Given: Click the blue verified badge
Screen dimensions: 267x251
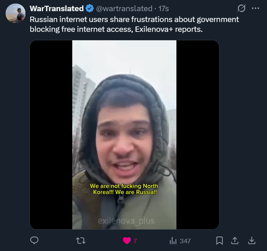Looking at the screenshot, I should 90,8.
